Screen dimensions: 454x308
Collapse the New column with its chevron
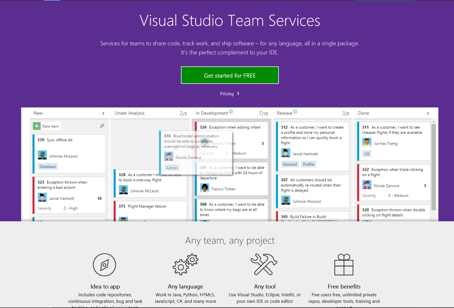[103, 113]
